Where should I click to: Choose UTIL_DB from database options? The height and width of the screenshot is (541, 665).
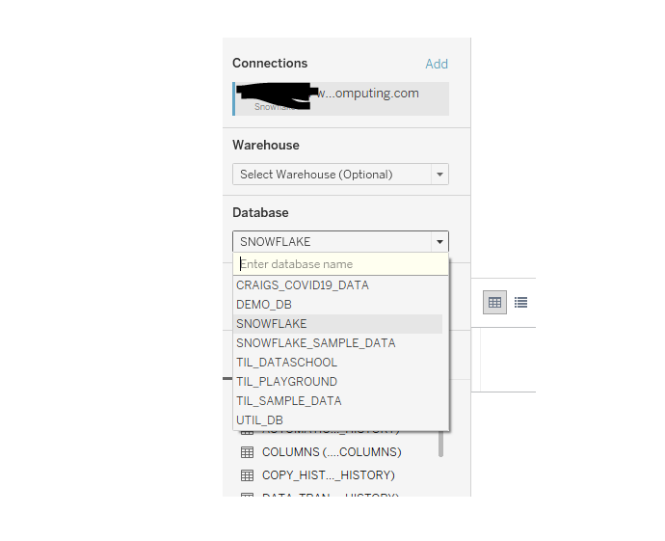tap(259, 420)
